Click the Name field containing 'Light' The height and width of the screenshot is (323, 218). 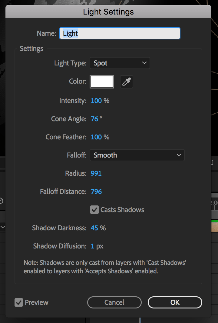coord(120,33)
